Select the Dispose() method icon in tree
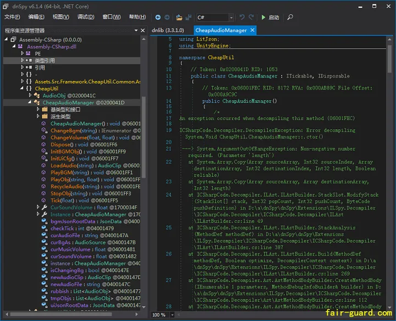This screenshot has height=321, width=396. coord(45,145)
